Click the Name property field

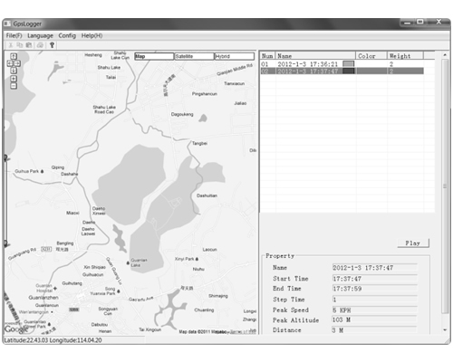[x=374, y=268]
